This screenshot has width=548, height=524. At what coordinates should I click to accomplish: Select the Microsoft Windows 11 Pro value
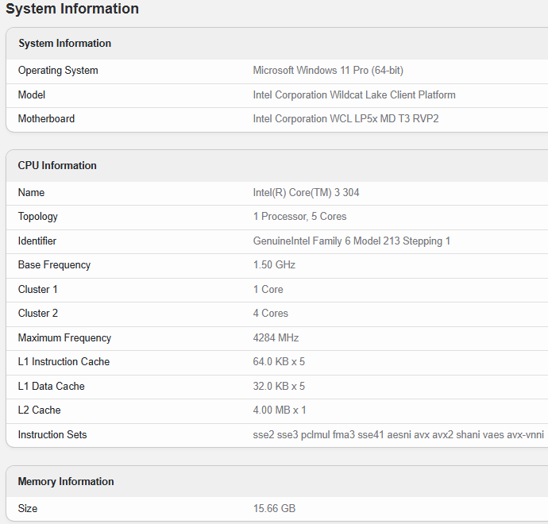tap(328, 71)
